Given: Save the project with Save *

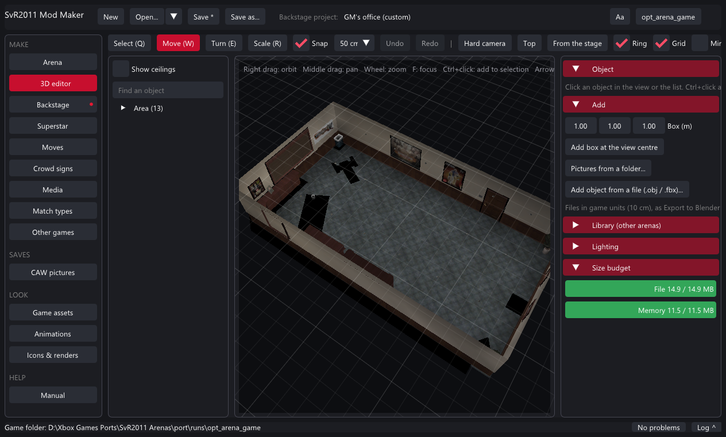Looking at the screenshot, I should (x=203, y=17).
